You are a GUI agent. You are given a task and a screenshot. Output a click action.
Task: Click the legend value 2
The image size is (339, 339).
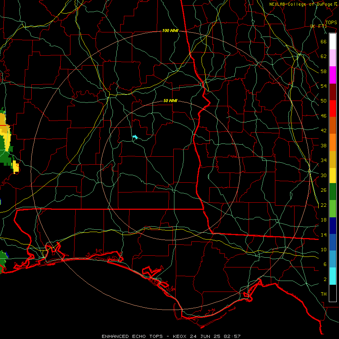(325, 279)
